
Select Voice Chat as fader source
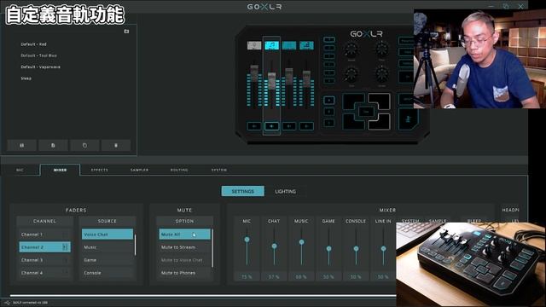pos(107,235)
